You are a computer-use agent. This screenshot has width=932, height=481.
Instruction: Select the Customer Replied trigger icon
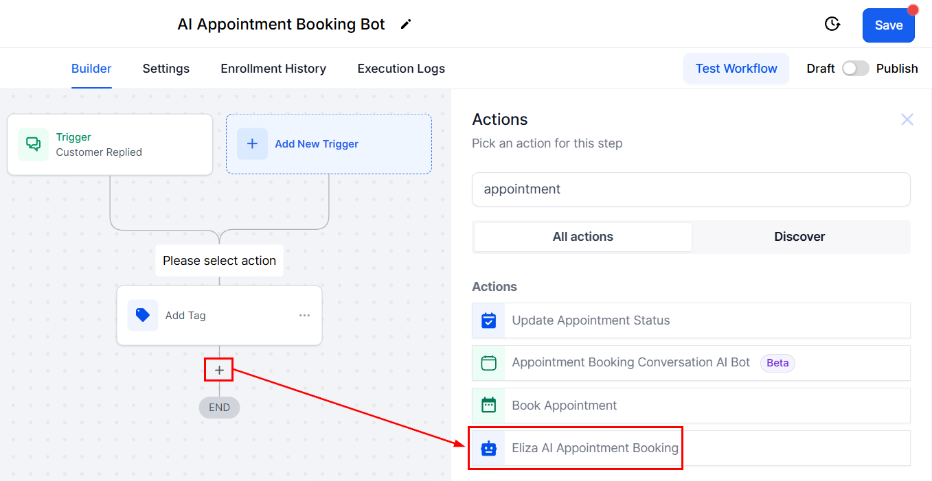33,144
